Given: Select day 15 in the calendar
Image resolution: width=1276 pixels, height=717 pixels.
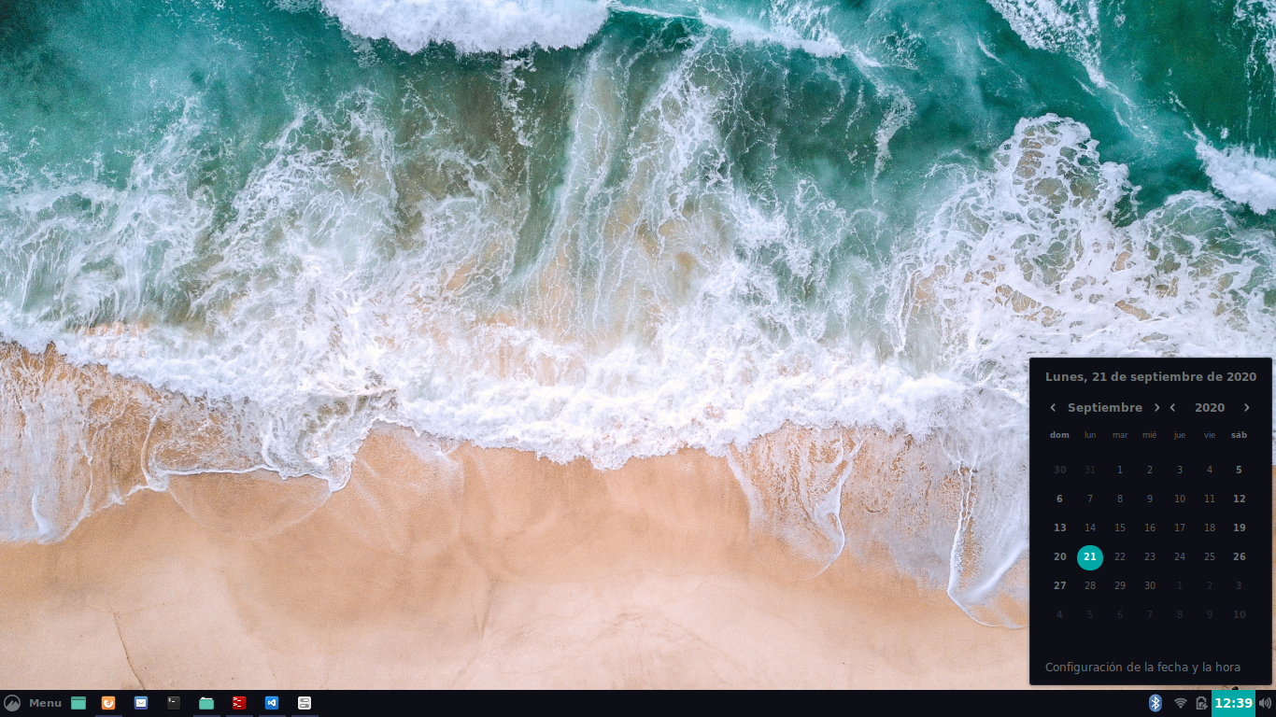Looking at the screenshot, I should pos(1120,528).
